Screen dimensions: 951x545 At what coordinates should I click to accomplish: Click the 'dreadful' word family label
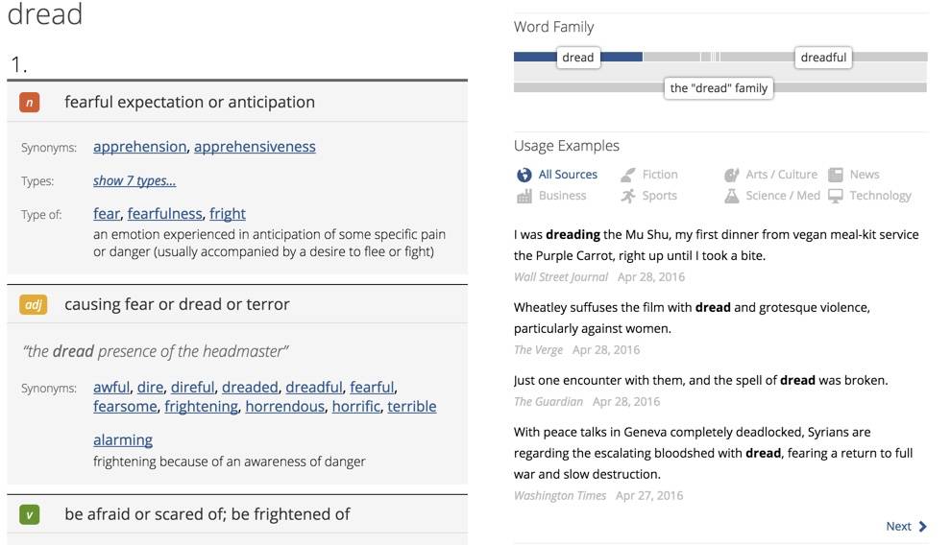tap(823, 58)
